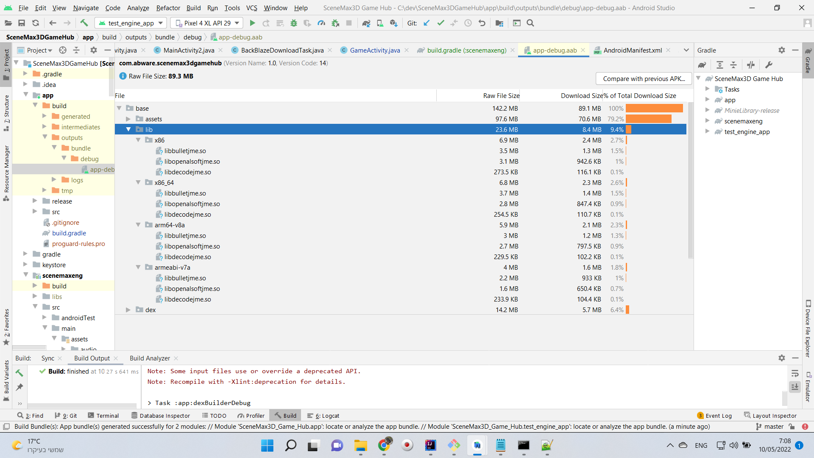Open Project Structure icon in toolbar
The height and width of the screenshot is (458, 814).
point(499,23)
